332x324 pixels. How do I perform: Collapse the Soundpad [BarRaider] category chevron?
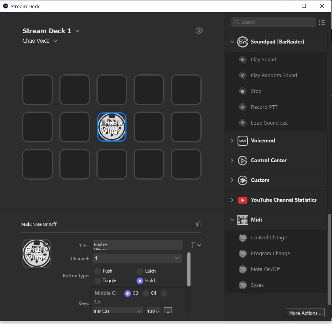(x=232, y=42)
